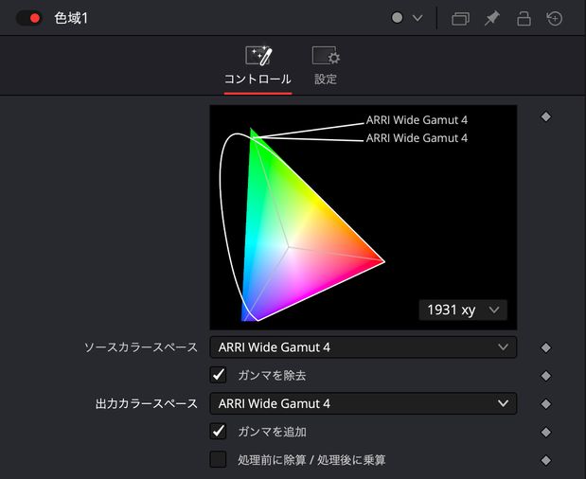The height and width of the screenshot is (479, 586).
Task: Click the gray tile color dot
Action: (x=397, y=18)
